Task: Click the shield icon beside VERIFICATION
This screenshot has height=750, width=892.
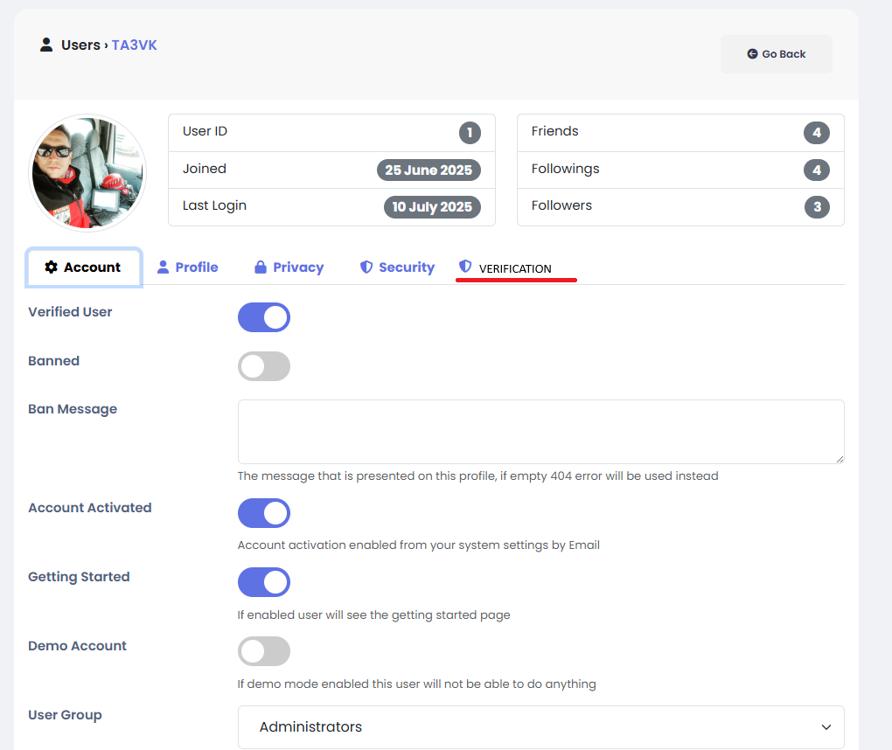Action: point(465,266)
